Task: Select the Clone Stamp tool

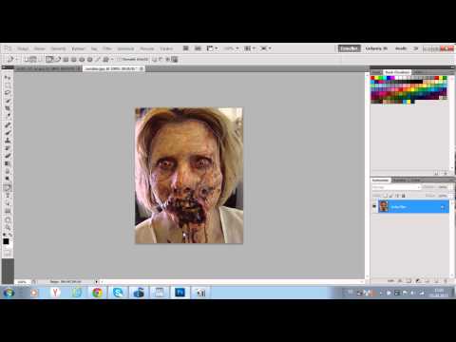Action: pos(7,140)
